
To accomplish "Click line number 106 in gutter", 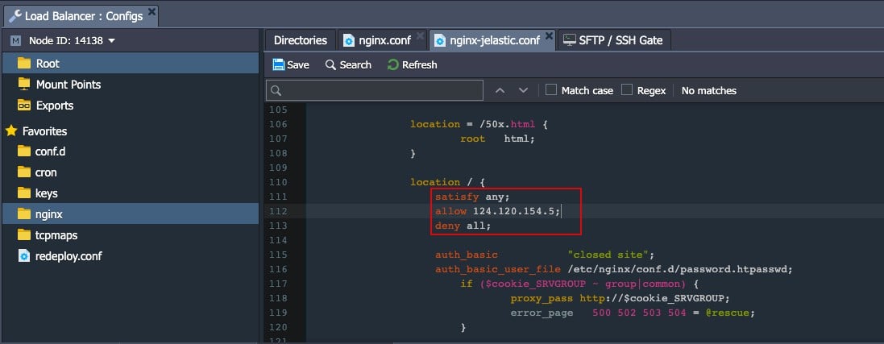I will pyautogui.click(x=278, y=124).
